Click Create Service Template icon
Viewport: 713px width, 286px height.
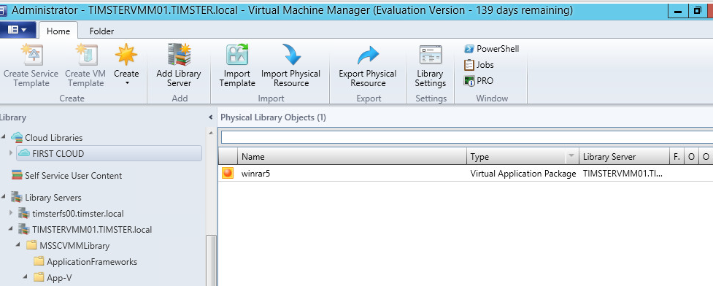(x=31, y=55)
